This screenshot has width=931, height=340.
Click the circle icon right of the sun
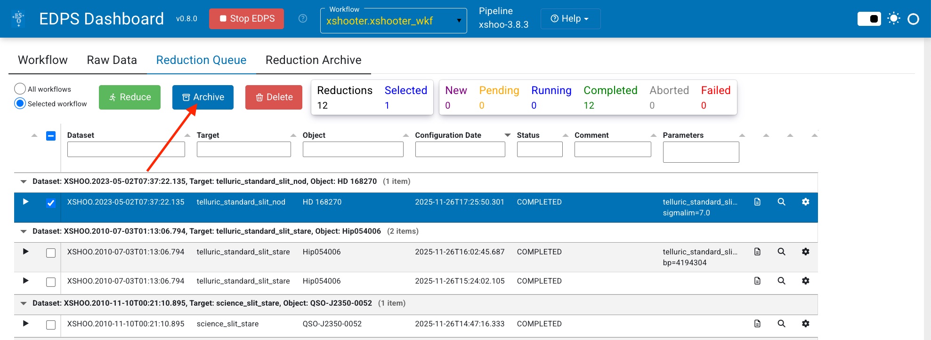(x=913, y=19)
